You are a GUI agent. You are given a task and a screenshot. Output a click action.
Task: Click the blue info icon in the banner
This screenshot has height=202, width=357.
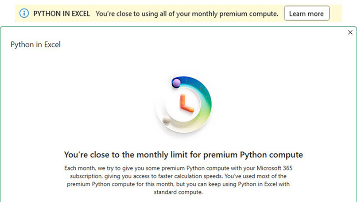[24, 13]
